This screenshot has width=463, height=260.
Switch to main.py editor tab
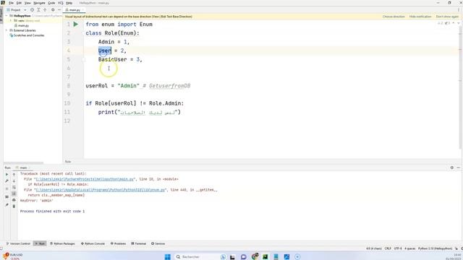click(73, 9)
